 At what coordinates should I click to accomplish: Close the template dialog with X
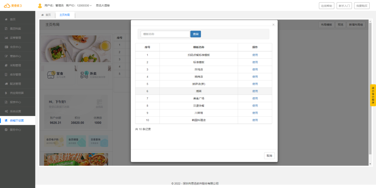click(273, 25)
